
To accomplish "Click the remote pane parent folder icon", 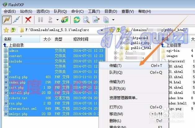I will click(118, 30).
